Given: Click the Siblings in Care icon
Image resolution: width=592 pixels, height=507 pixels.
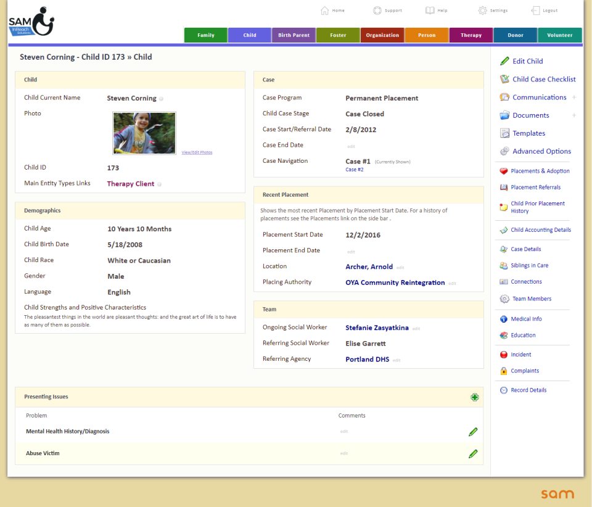Looking at the screenshot, I should click(x=504, y=265).
